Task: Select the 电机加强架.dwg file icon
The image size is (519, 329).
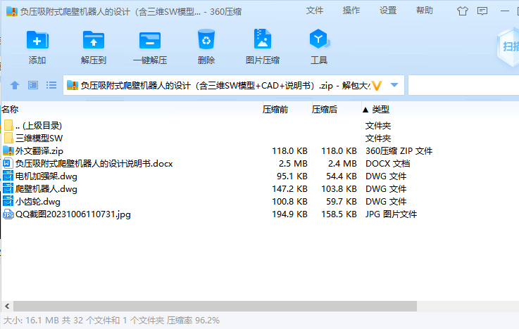Action: pyautogui.click(x=8, y=176)
